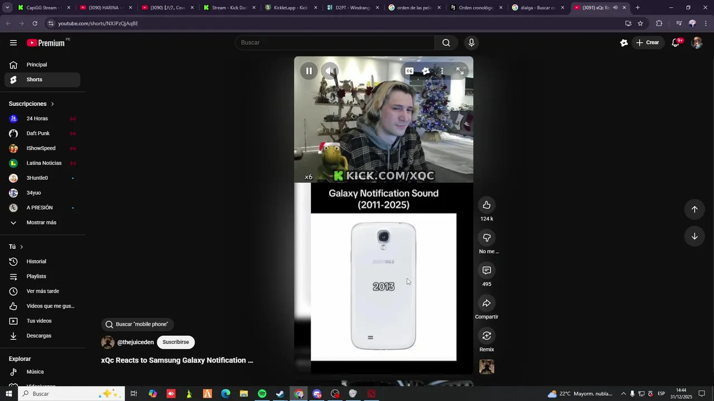Open the Windows Start menu
Image resolution: width=714 pixels, height=401 pixels.
tap(9, 394)
